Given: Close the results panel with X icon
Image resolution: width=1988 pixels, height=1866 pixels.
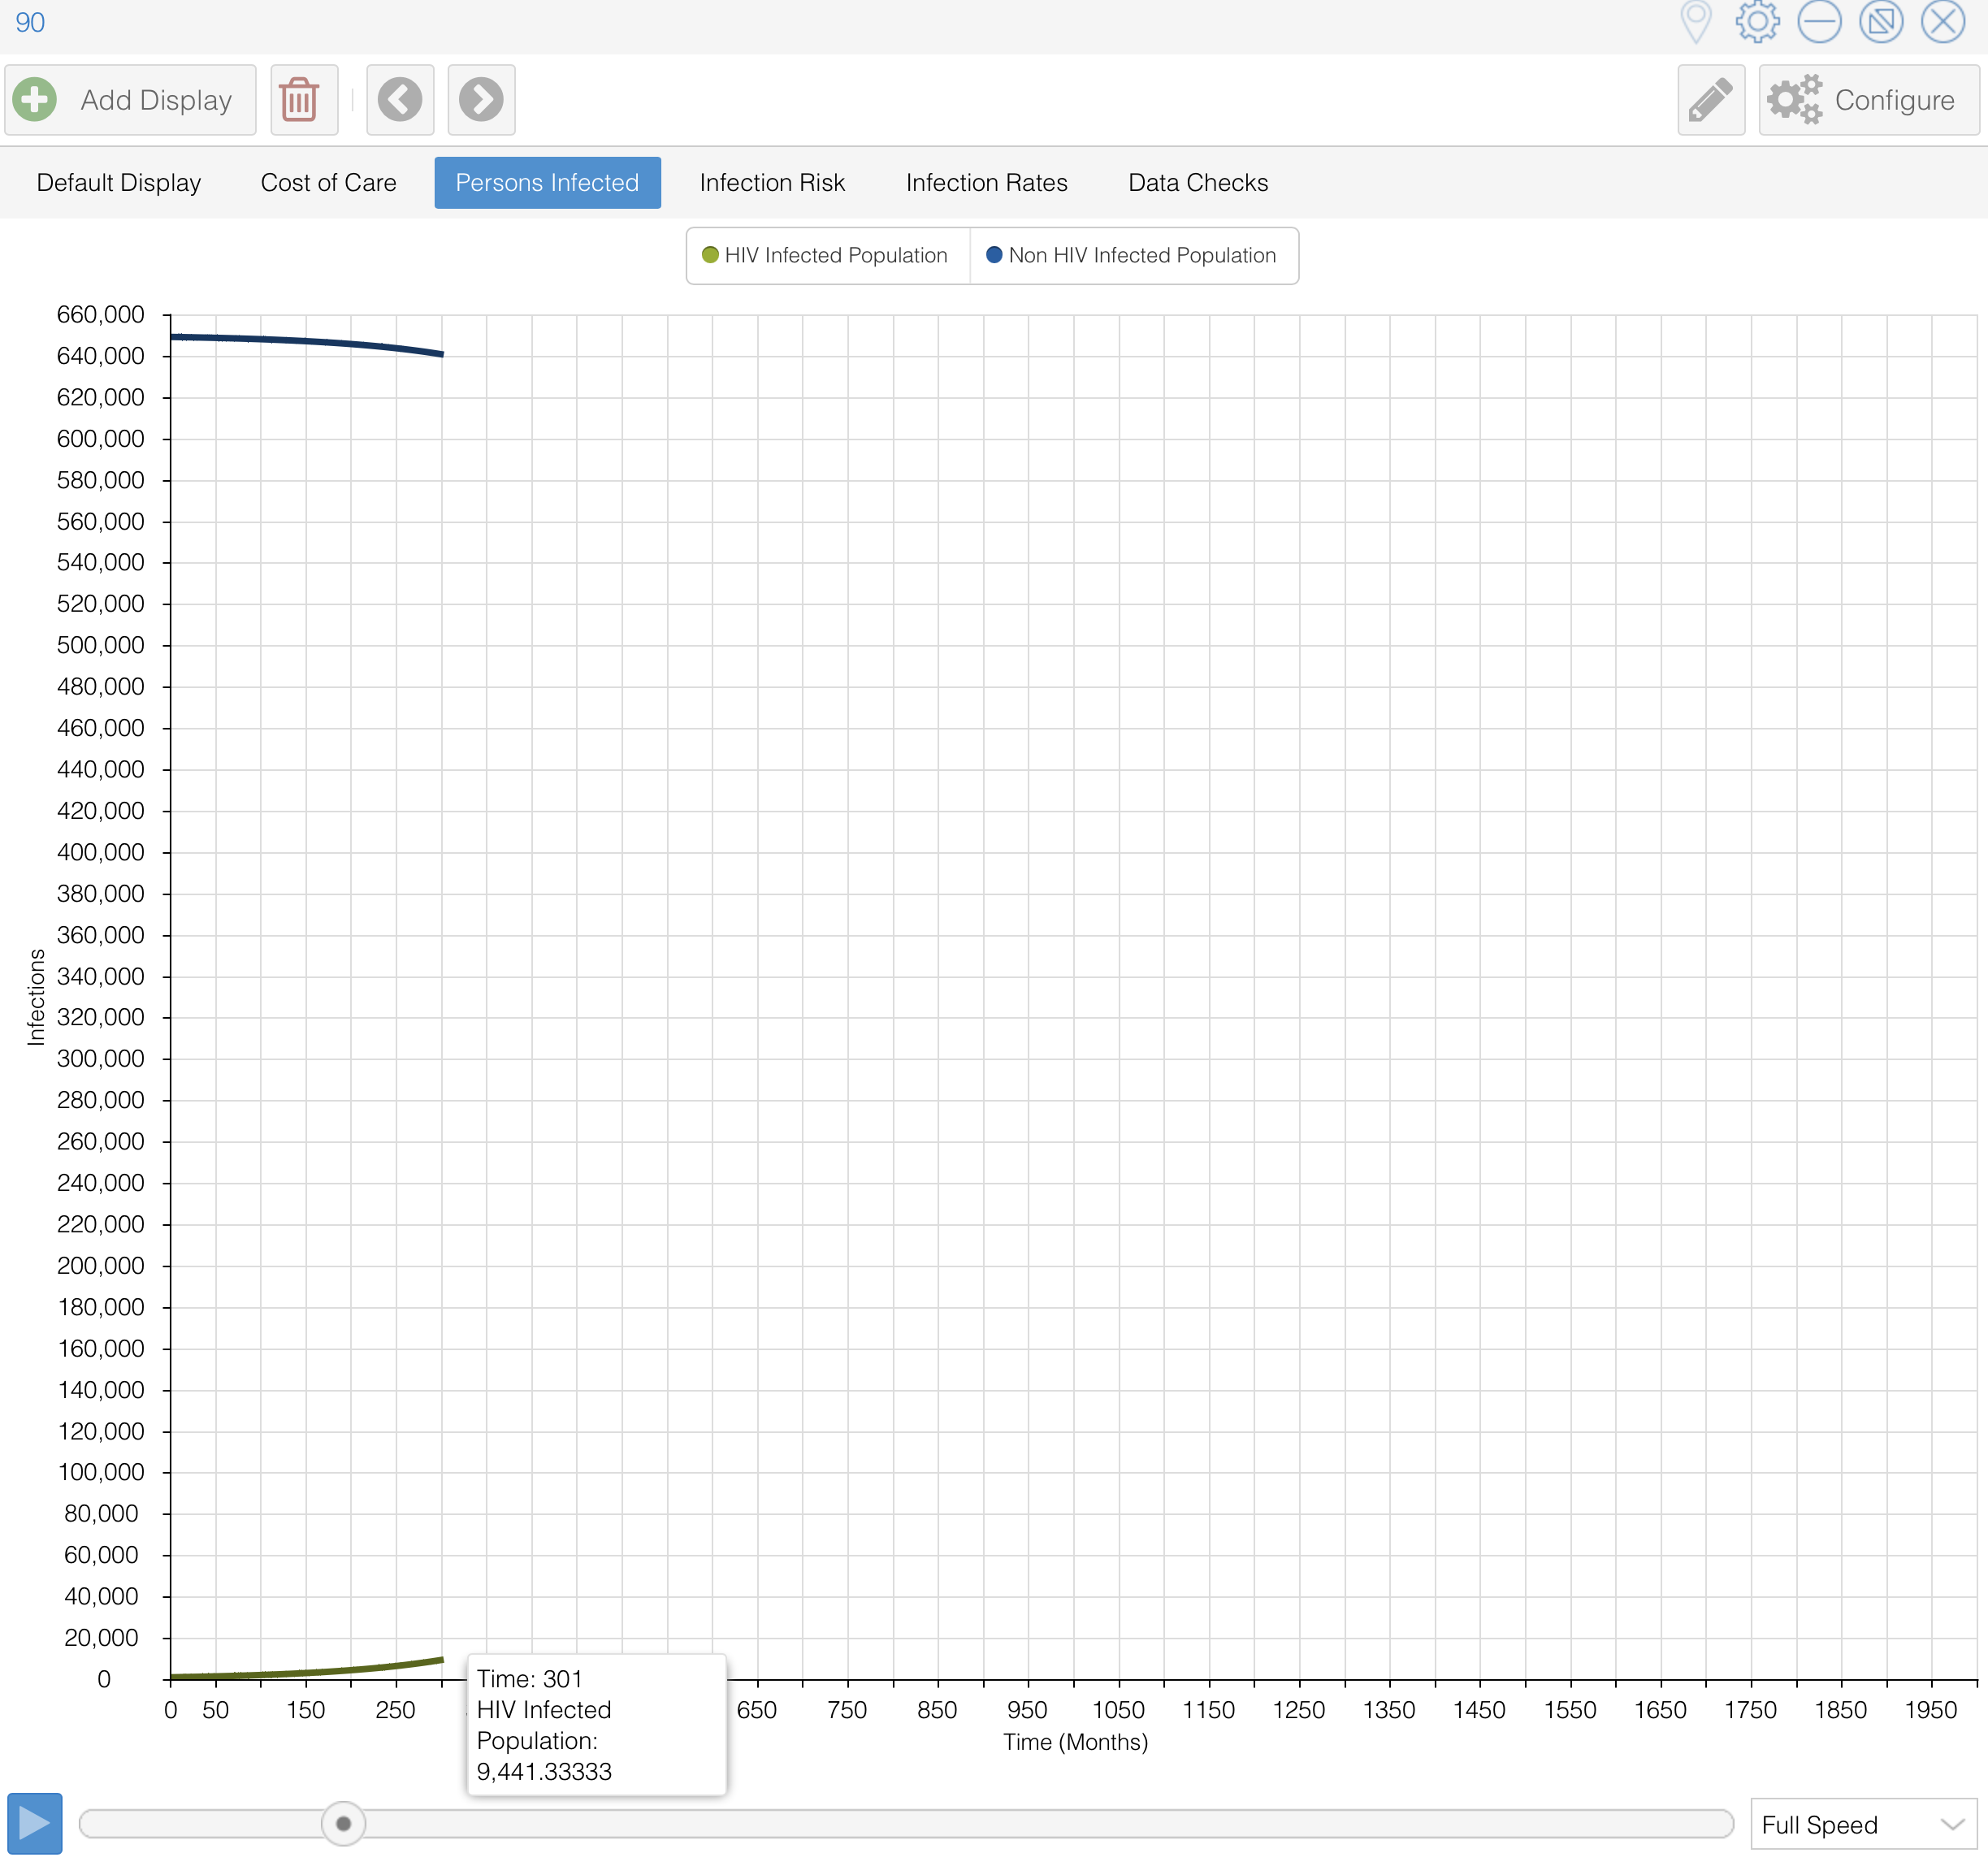Looking at the screenshot, I should [x=1943, y=22].
